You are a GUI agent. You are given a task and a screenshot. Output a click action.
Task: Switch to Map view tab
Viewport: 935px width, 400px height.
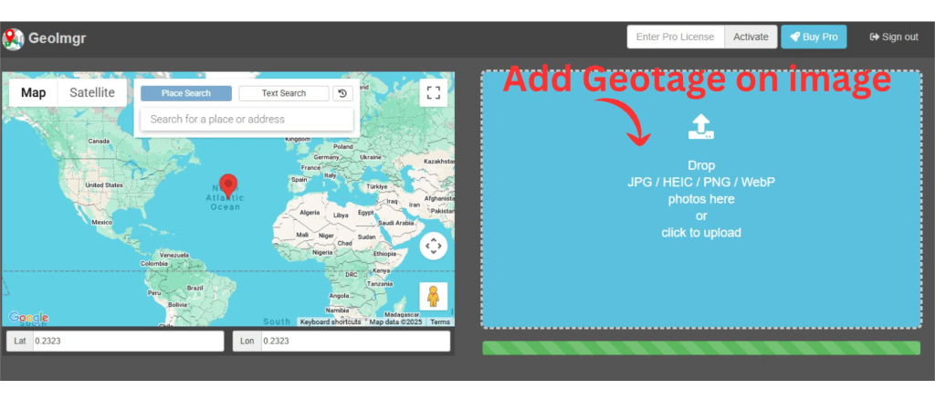point(34,93)
